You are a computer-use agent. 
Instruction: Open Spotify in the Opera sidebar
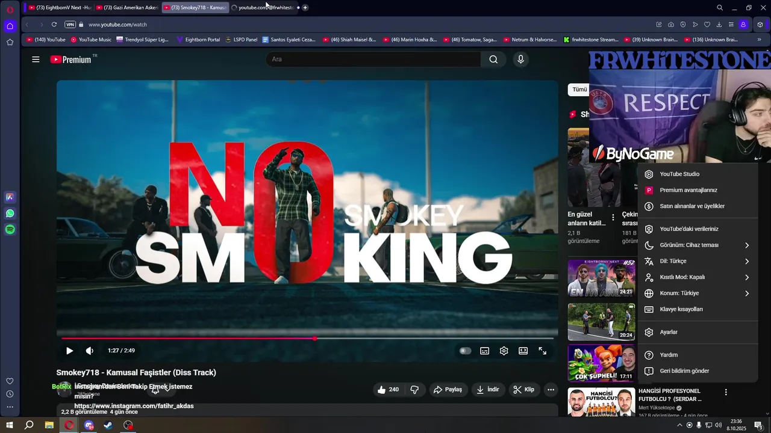(10, 230)
